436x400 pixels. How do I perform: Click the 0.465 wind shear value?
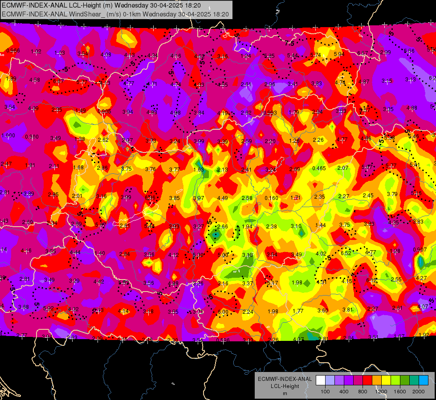[x=319, y=168]
